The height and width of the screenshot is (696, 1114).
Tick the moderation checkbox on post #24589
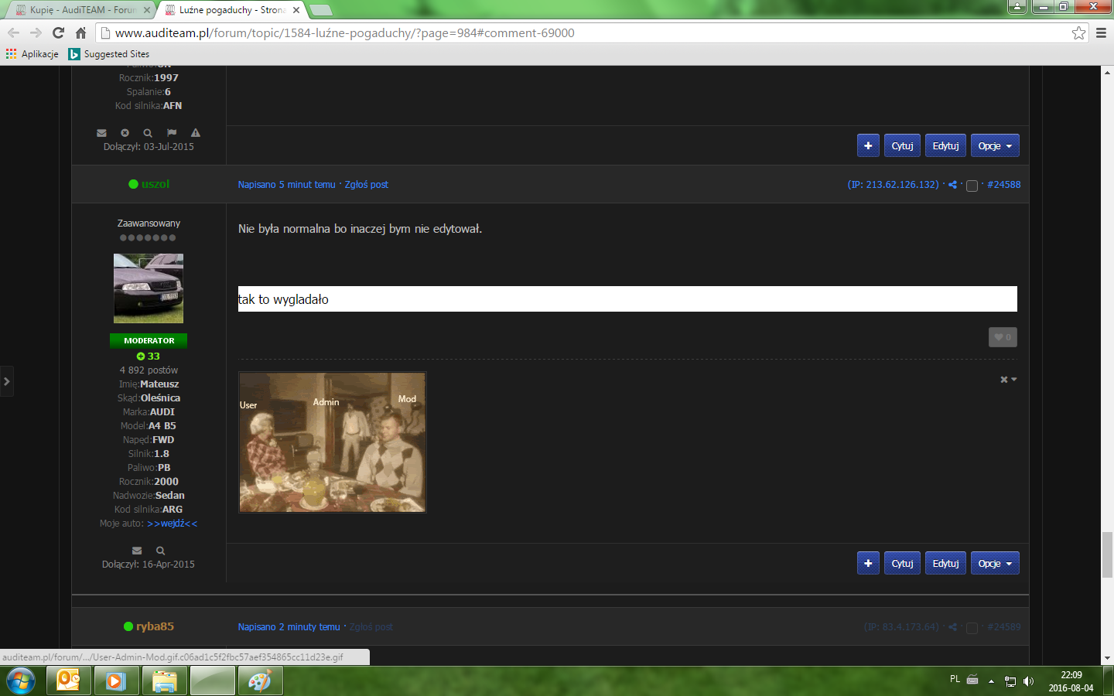coord(972,628)
